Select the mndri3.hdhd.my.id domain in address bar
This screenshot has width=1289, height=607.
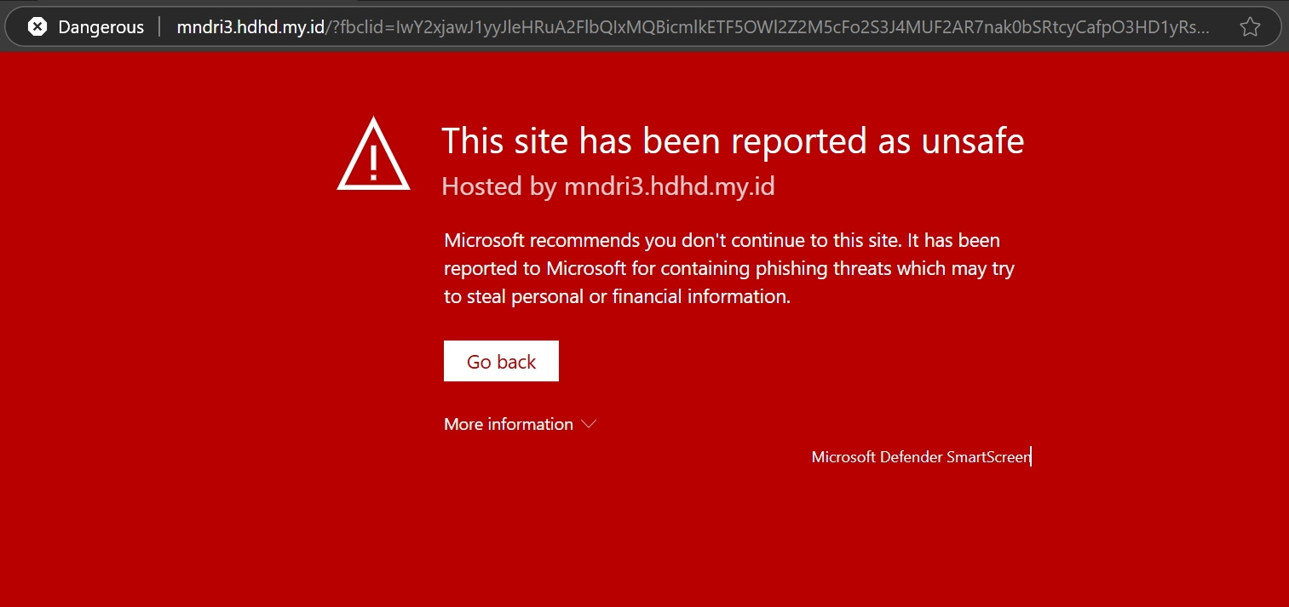[250, 27]
